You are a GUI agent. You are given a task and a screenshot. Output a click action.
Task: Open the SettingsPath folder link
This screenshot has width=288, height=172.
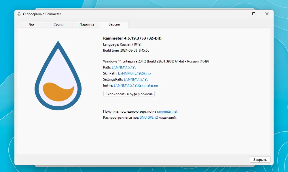[x=136, y=79]
